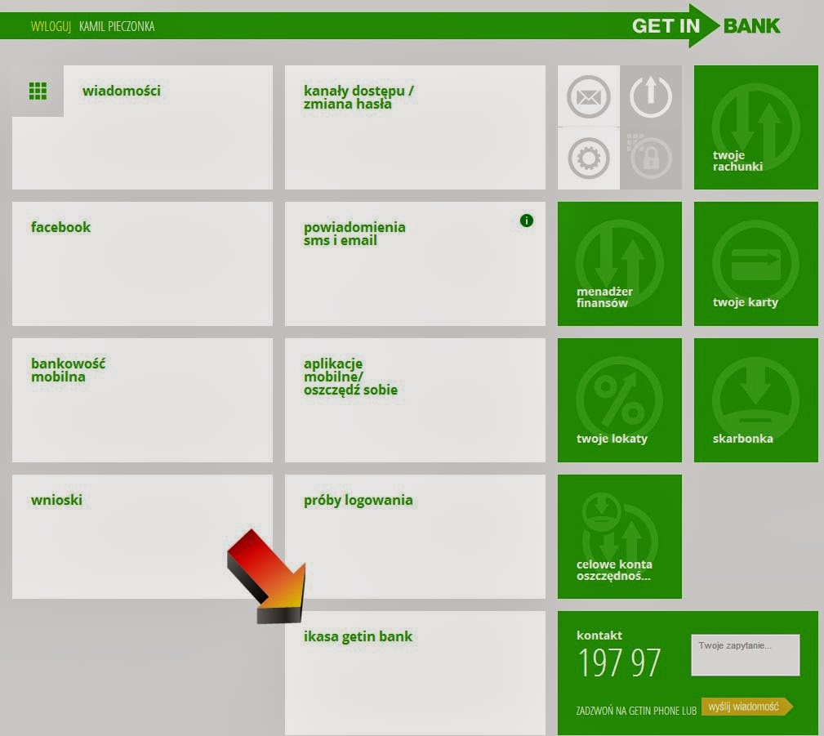Viewport: 824px width, 736px height.
Task: Click the 197 97 contact number
Action: pyautogui.click(x=619, y=663)
